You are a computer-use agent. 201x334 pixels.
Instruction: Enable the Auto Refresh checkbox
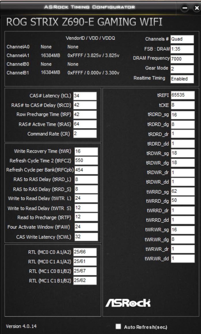tap(118, 326)
